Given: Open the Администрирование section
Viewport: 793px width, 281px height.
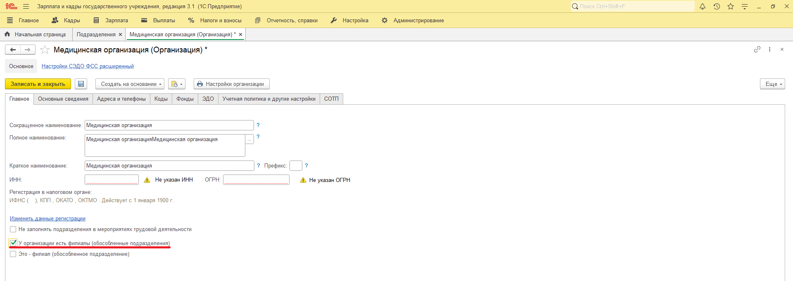Looking at the screenshot, I should click(413, 20).
